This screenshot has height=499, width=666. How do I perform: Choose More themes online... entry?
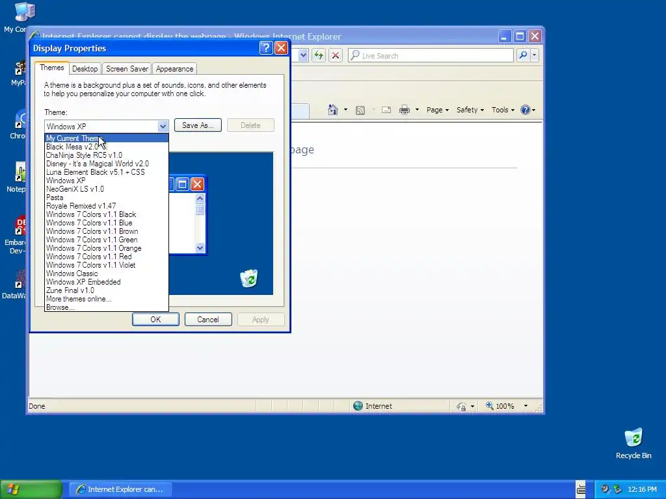pos(106,299)
